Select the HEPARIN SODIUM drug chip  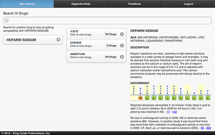coord(33,40)
